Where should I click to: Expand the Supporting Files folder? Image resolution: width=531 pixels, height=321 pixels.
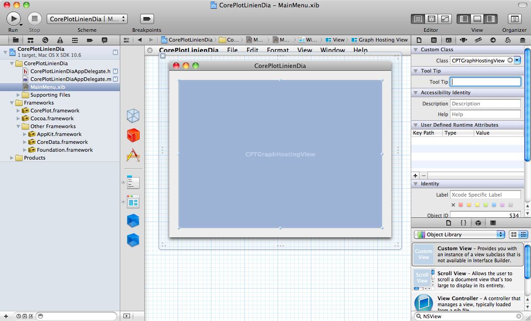19,95
